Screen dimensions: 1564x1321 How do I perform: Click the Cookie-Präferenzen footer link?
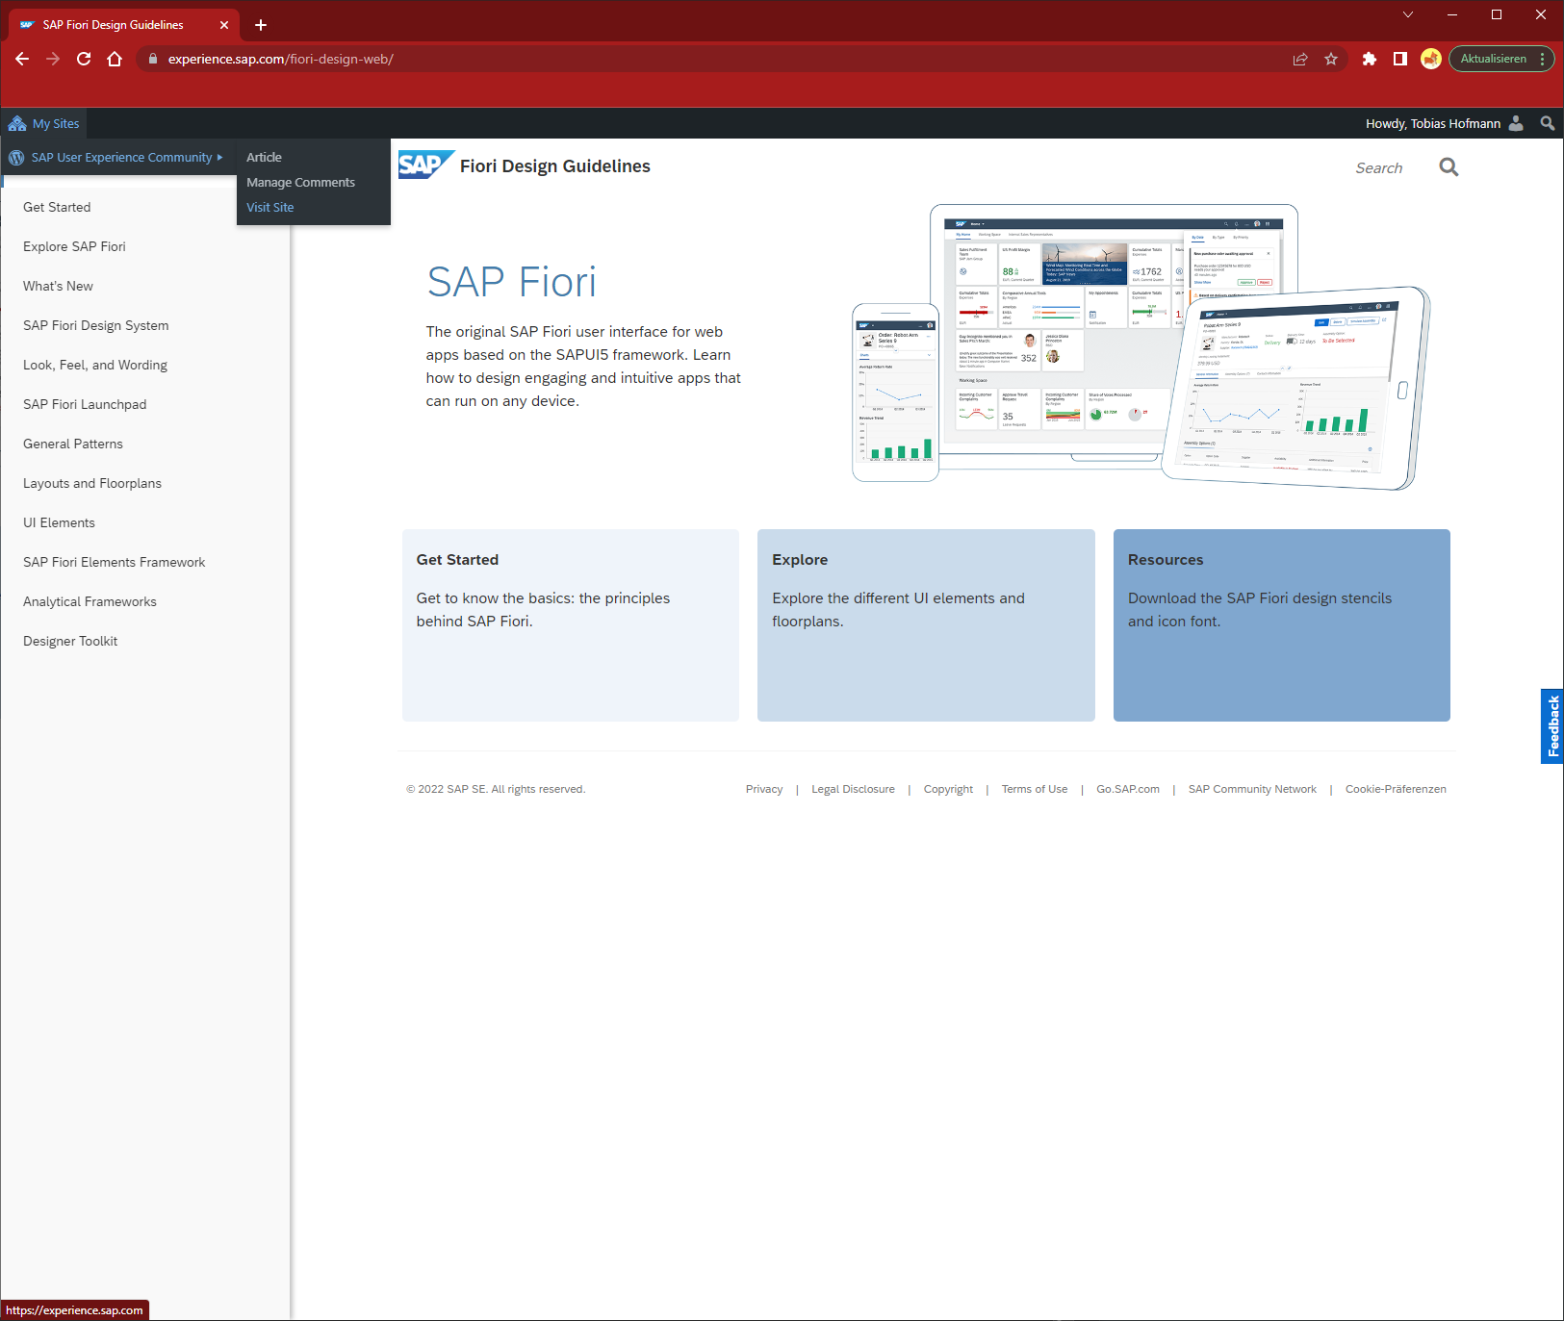[x=1396, y=789]
